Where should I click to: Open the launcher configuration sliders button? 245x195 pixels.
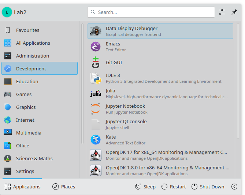(222, 12)
